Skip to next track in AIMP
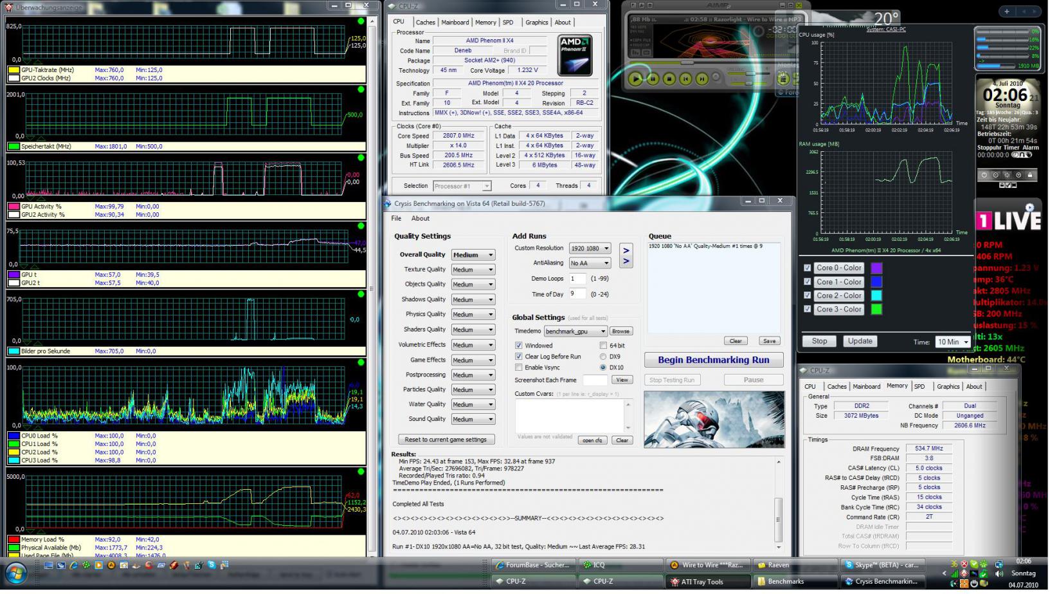1050x594 pixels. pyautogui.click(x=703, y=79)
